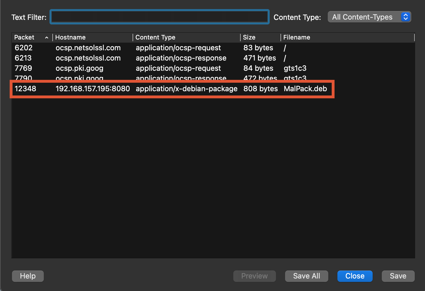
Task: Select packet 6202 row
Action: (213, 48)
